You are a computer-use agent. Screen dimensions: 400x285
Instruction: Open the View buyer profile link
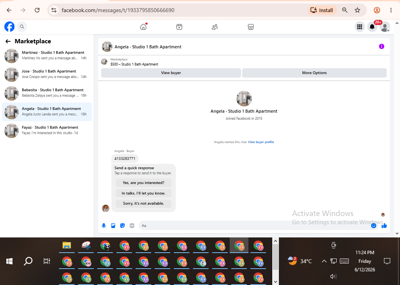(x=261, y=142)
